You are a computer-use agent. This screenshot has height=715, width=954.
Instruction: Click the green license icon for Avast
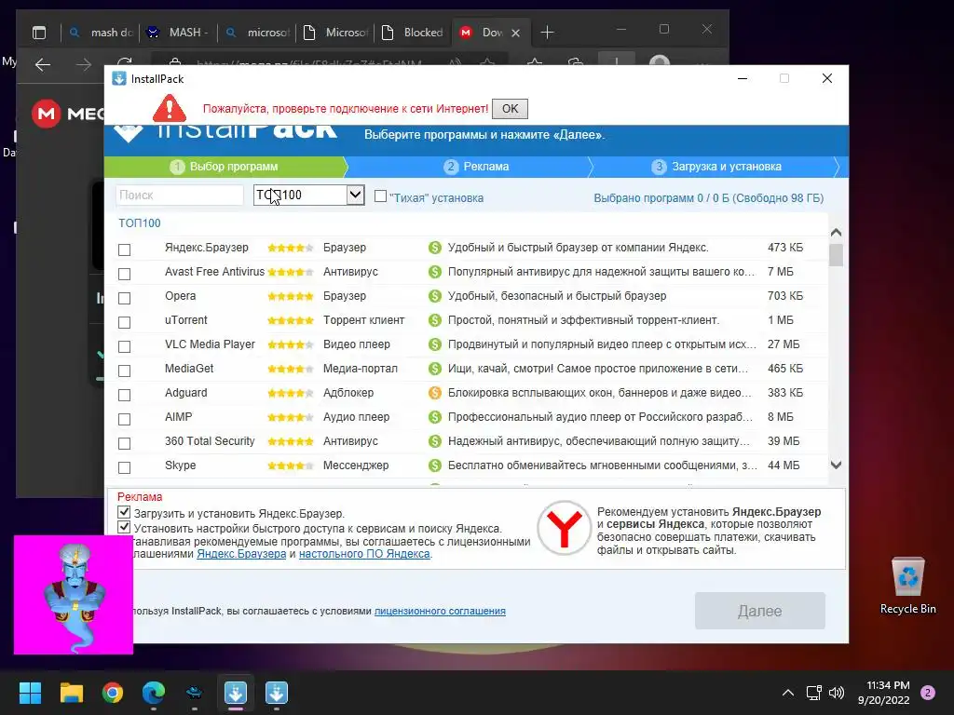click(x=434, y=272)
